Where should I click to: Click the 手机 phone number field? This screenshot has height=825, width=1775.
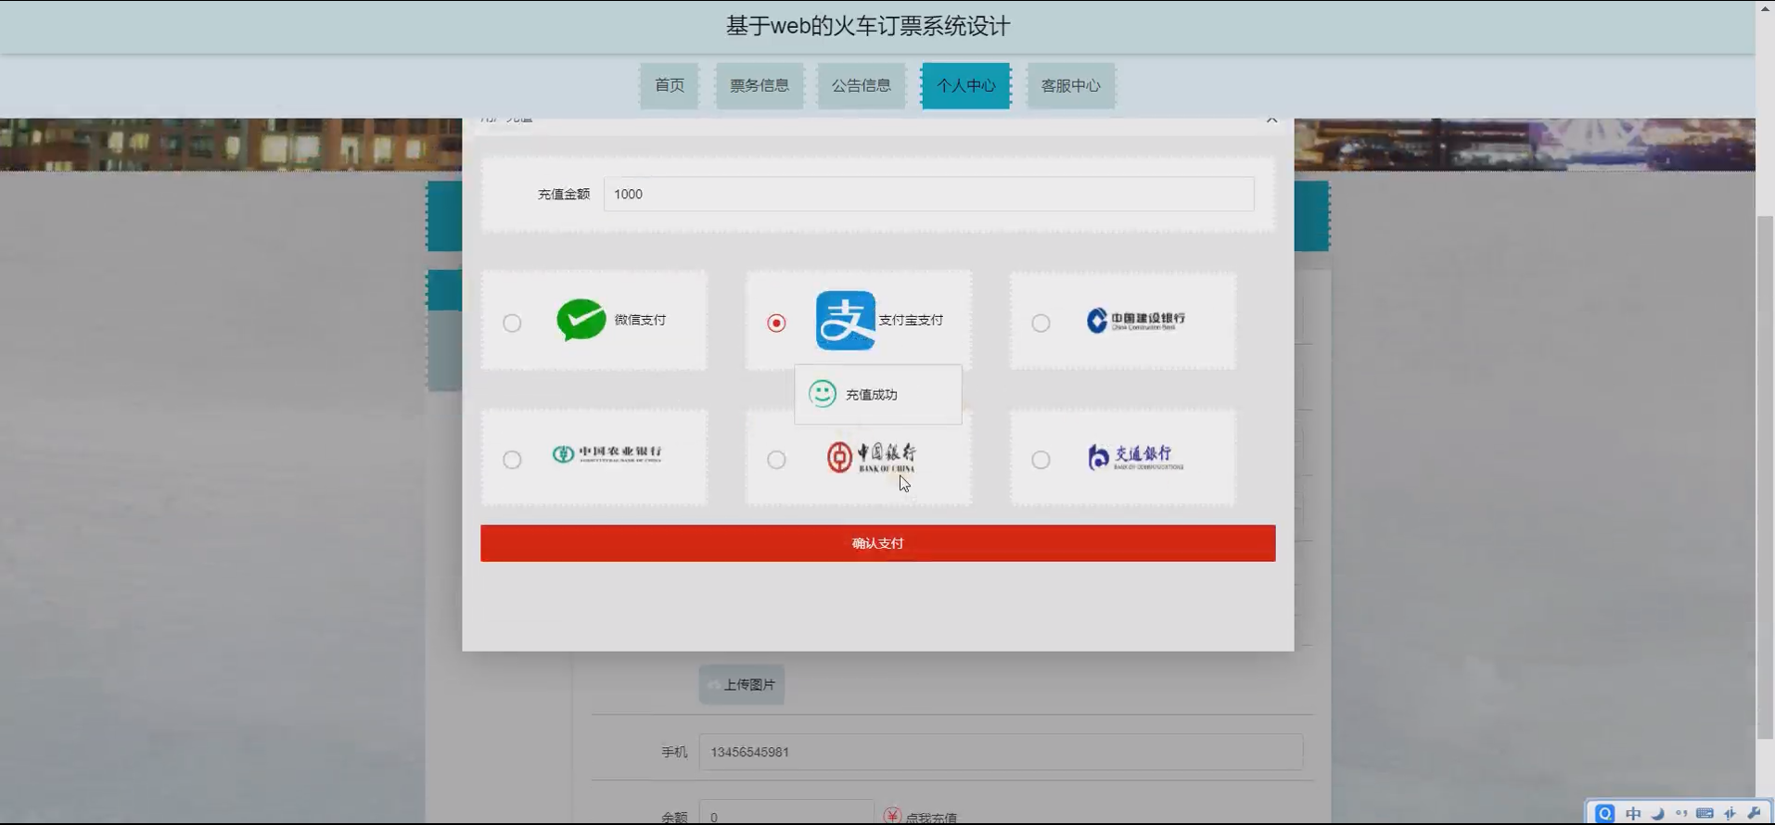[x=1001, y=752]
